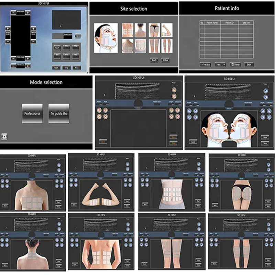
Task: Recall memory preset M5
Action: coord(76,56)
